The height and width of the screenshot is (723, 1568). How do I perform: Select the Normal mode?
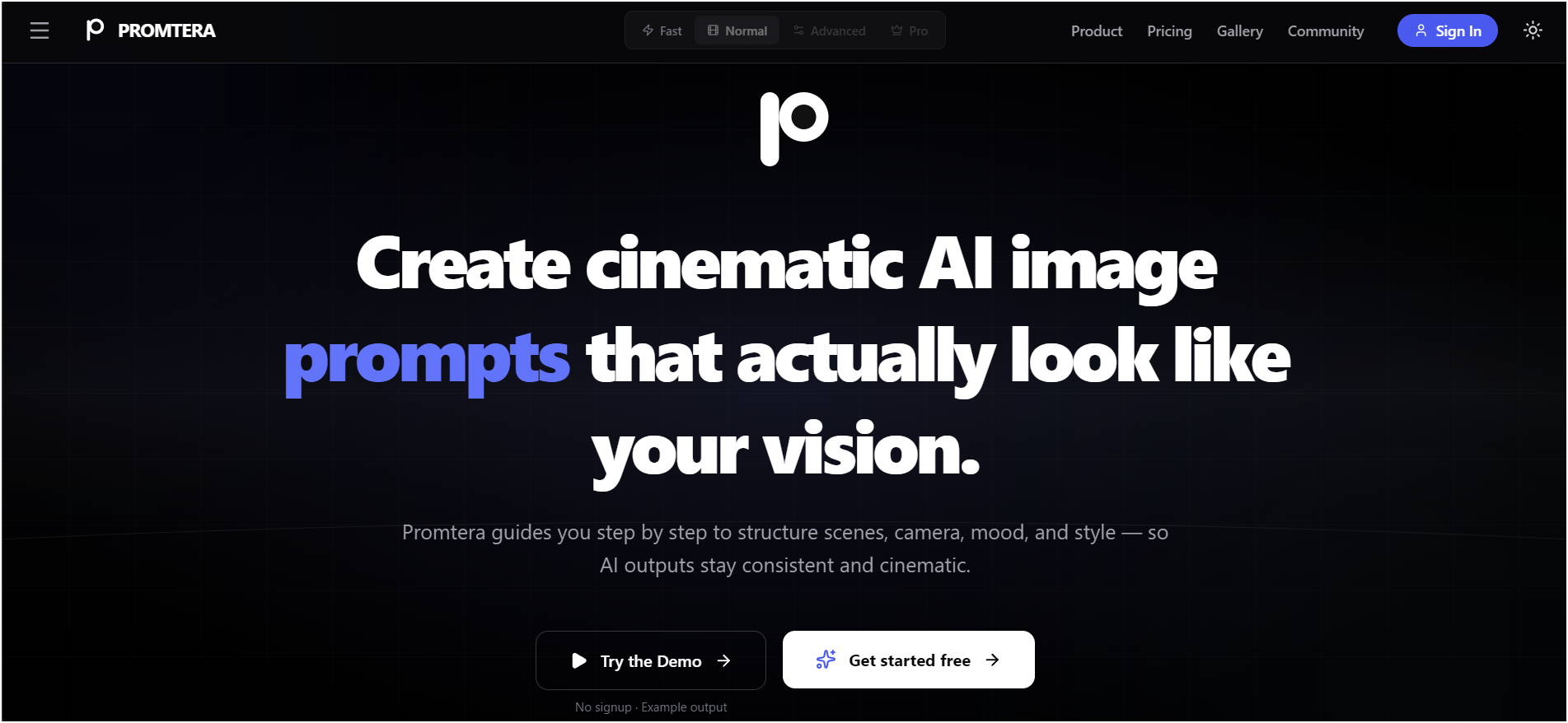[737, 30]
